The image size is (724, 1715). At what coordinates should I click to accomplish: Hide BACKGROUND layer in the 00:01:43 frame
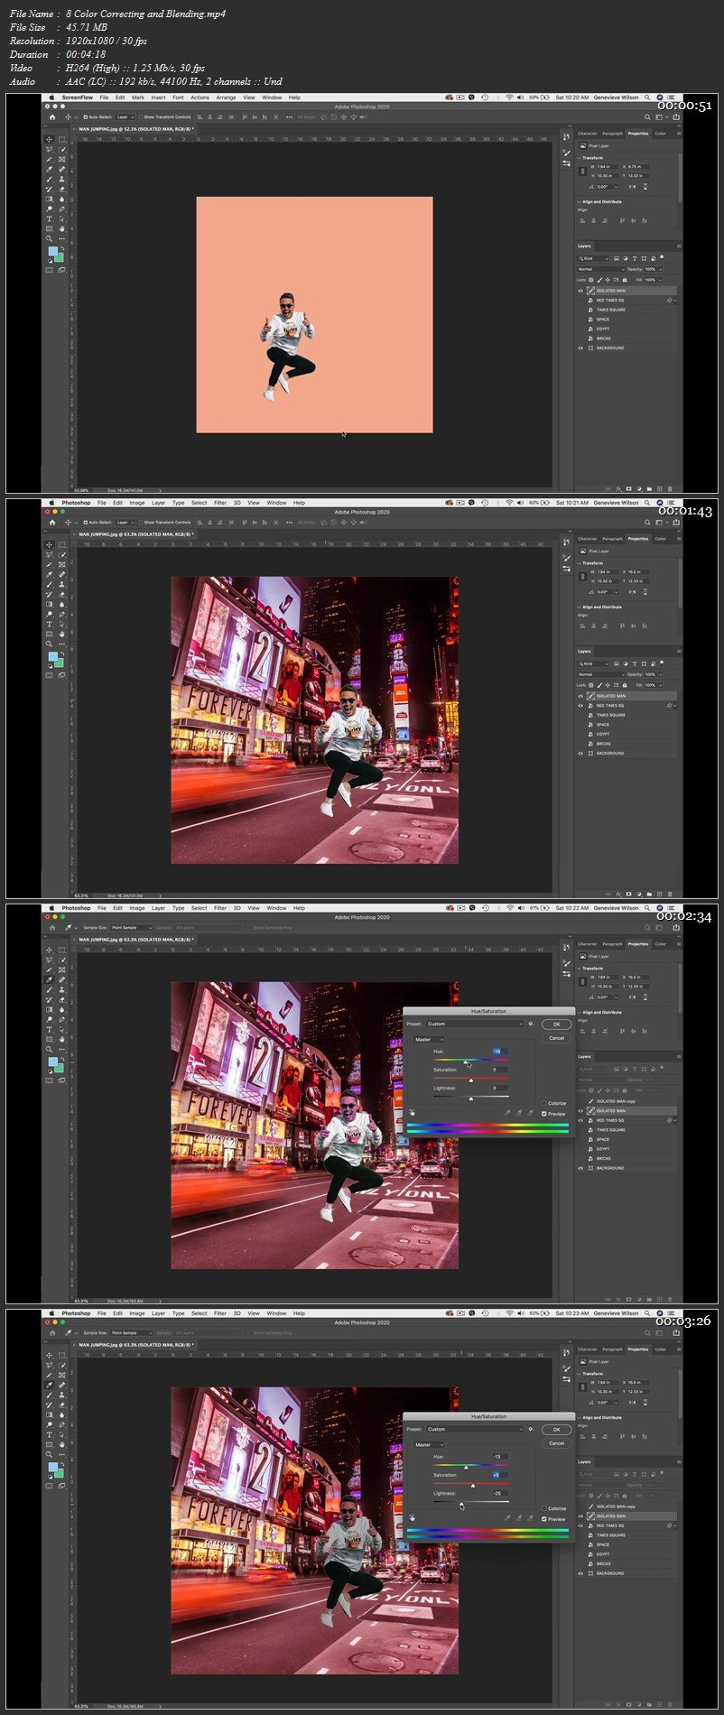point(580,753)
